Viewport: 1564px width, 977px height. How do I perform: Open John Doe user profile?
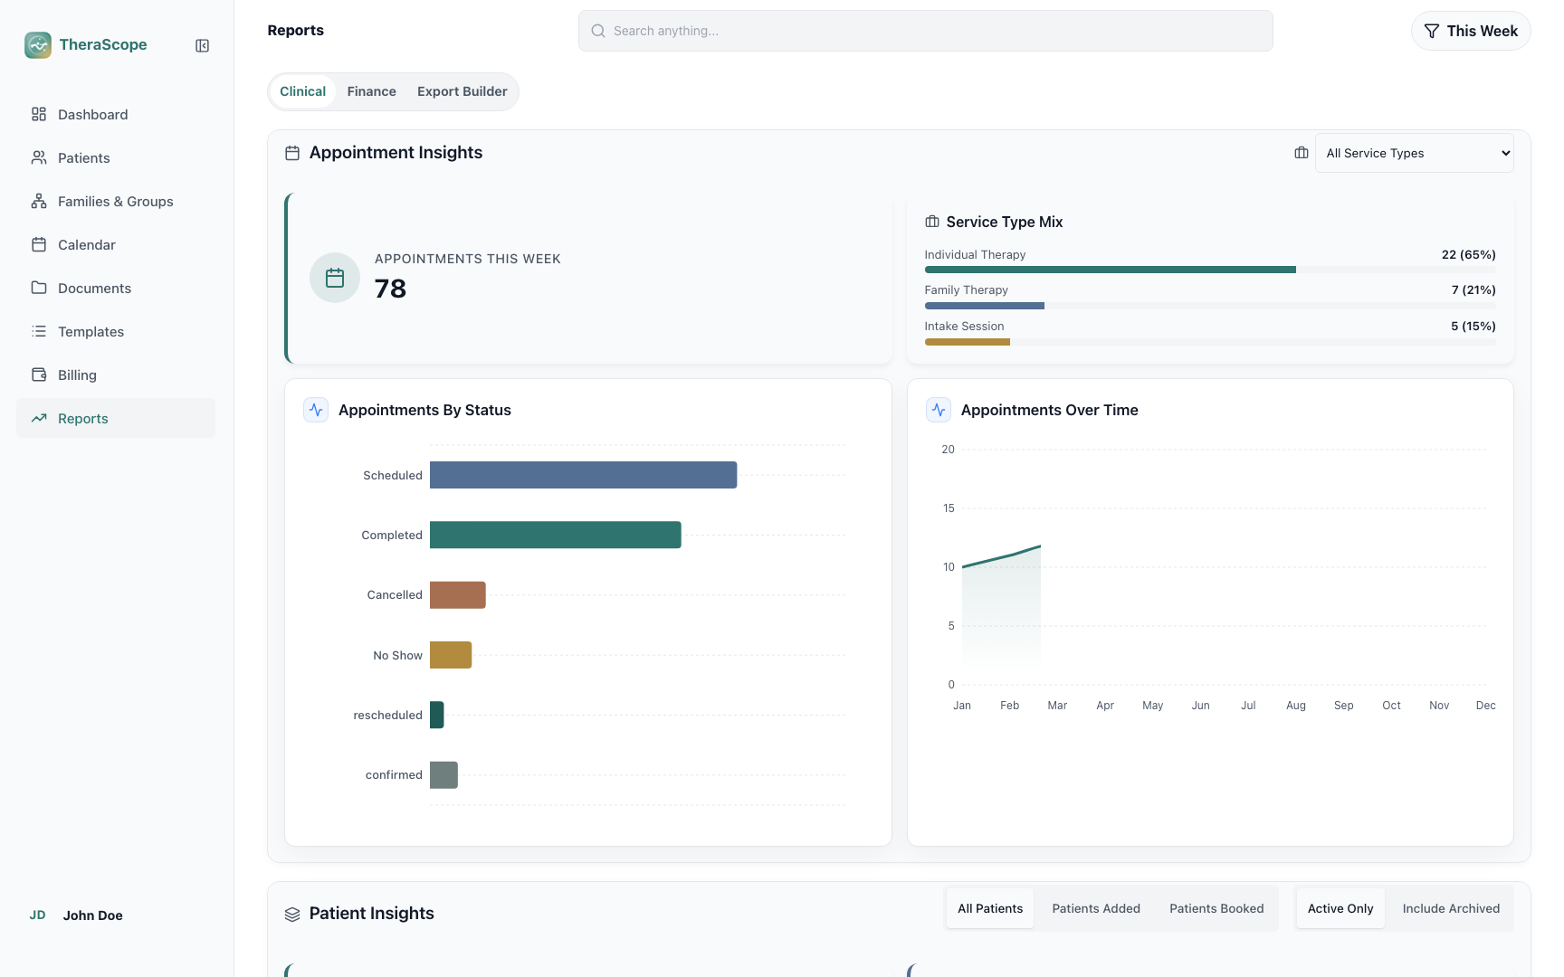coord(92,915)
